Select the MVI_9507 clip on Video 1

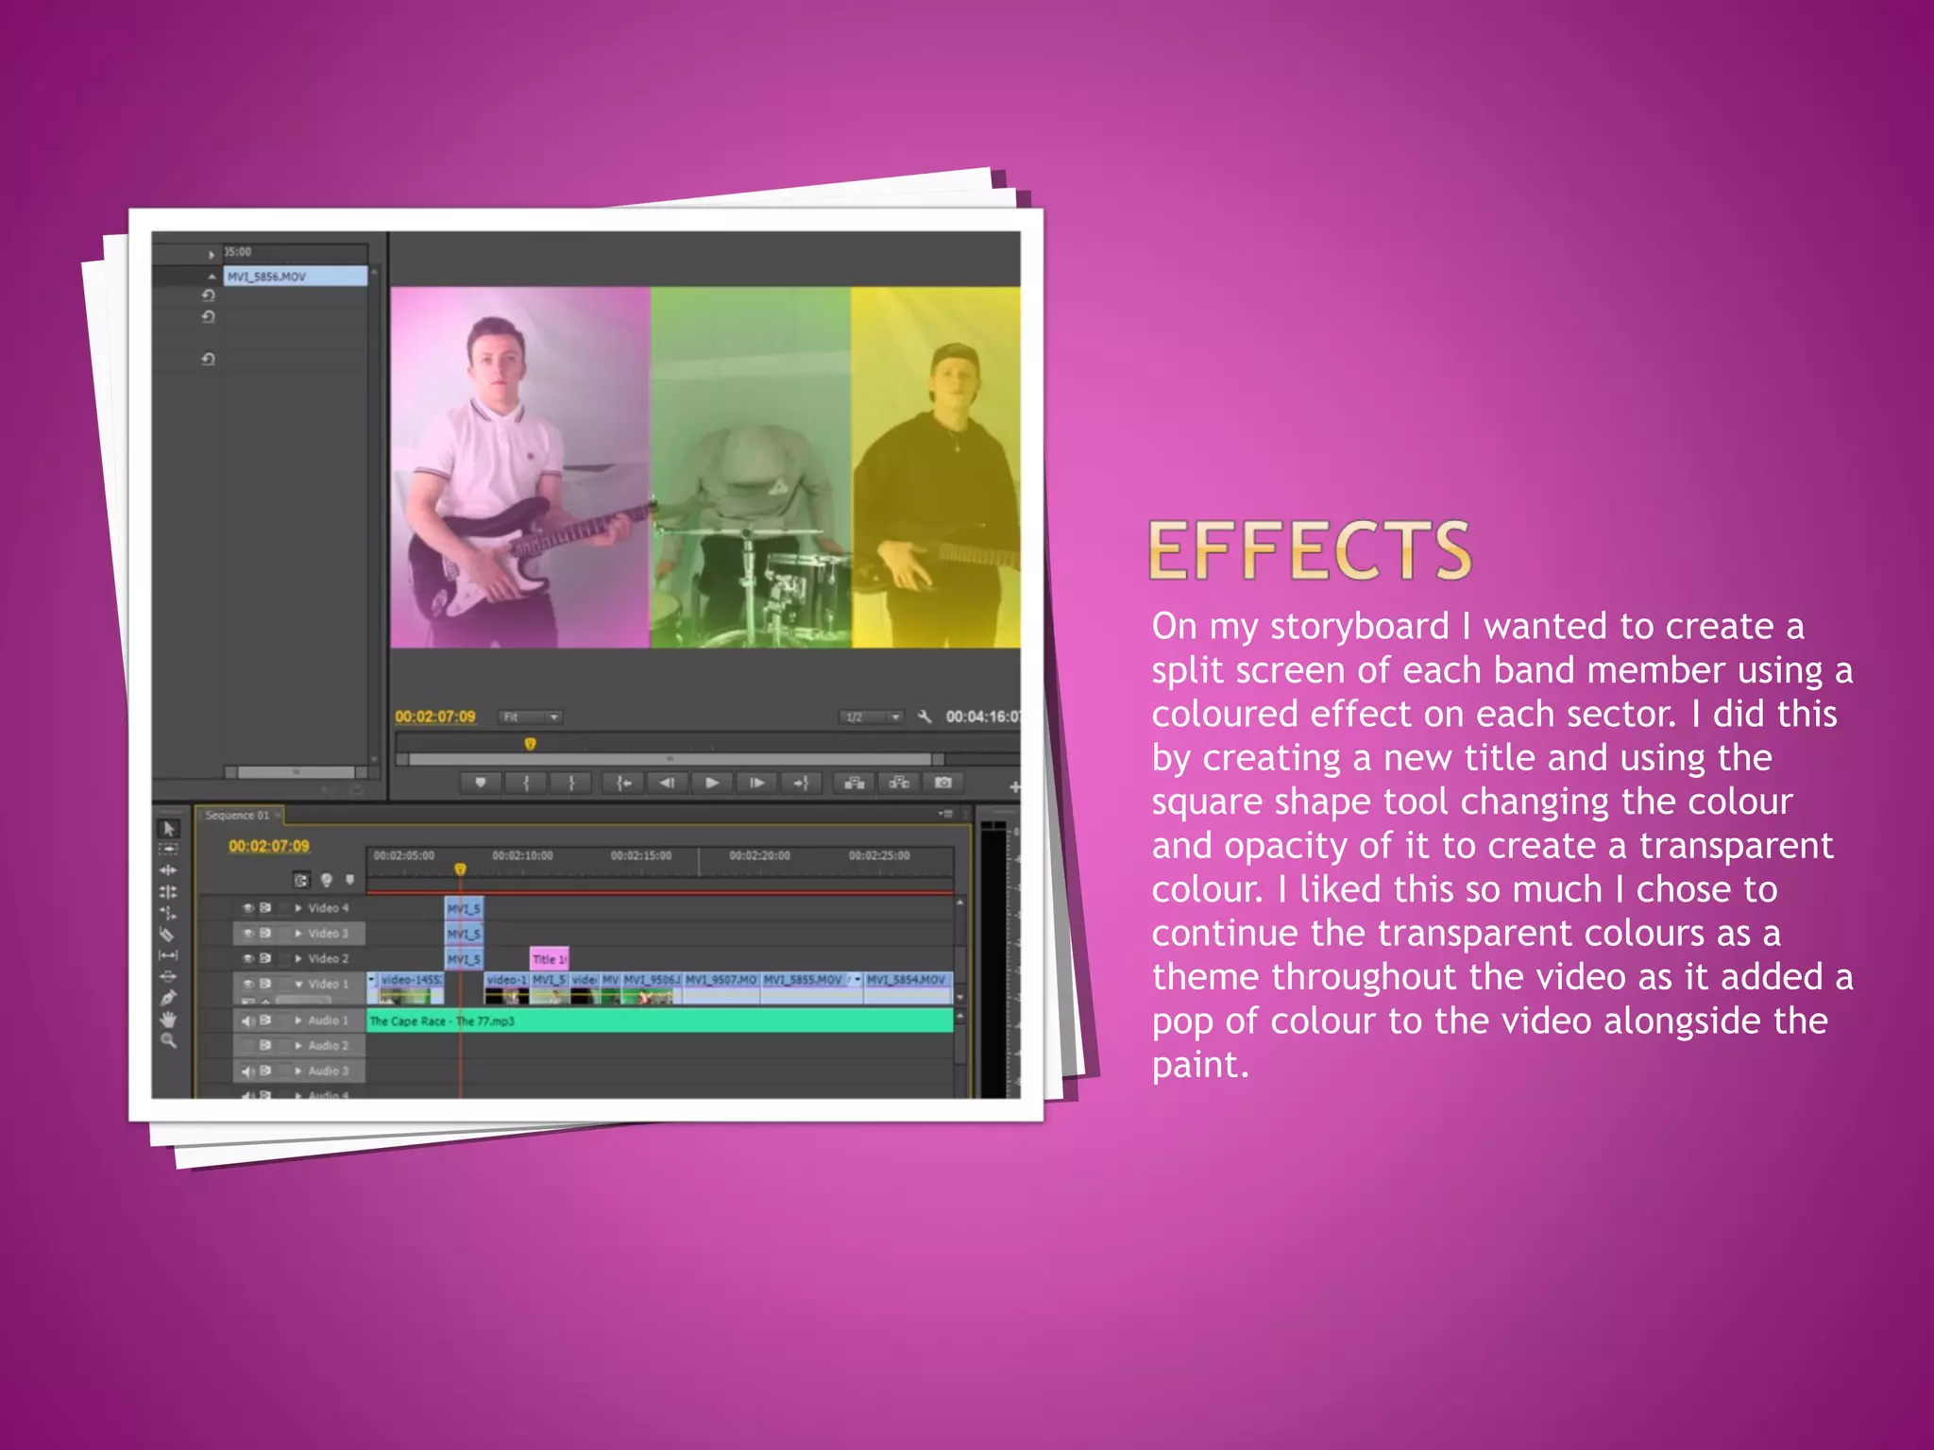coord(721,987)
